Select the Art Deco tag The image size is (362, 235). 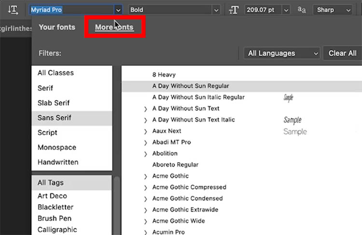(x=72, y=196)
